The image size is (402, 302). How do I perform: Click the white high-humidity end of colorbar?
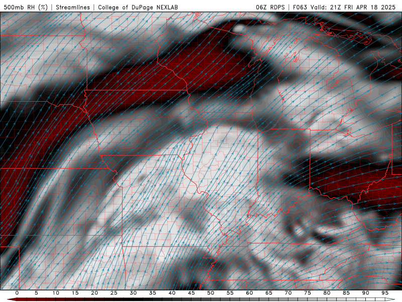click(390, 299)
